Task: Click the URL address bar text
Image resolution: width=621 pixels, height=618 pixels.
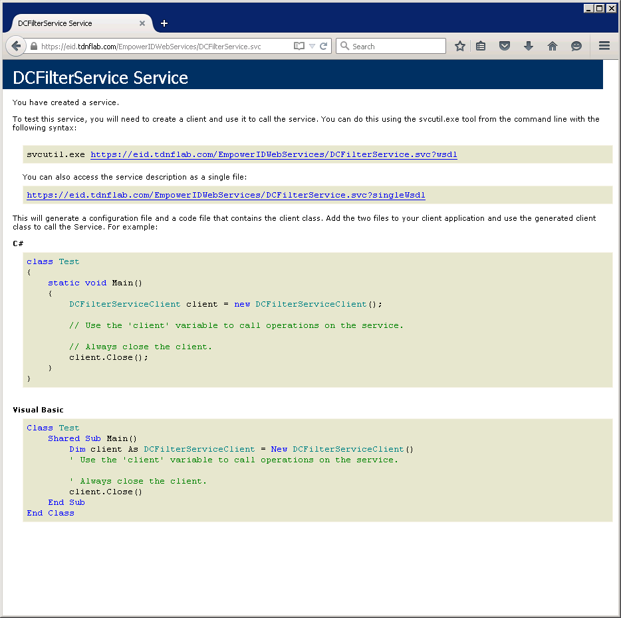Action: point(160,47)
